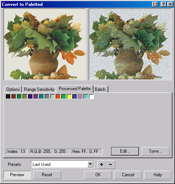
Task: Add preset with the plus button
Action: [x=102, y=164]
